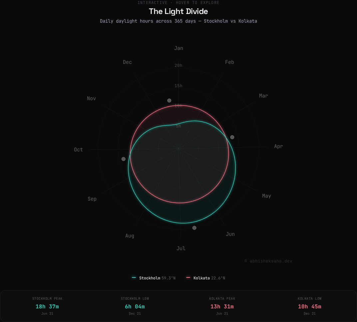Screen dimensions: 357x322
Task: Click the Jul month label
Action: click(181, 248)
